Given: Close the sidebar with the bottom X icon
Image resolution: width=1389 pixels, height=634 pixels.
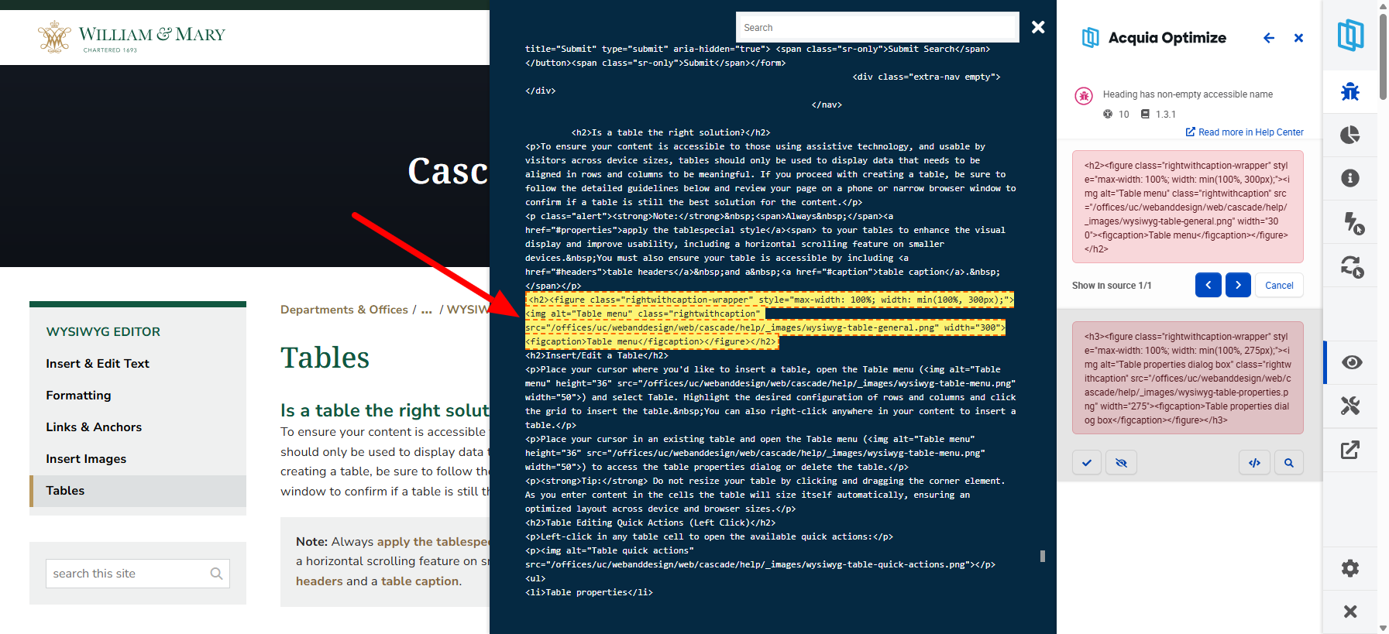Looking at the screenshot, I should 1350,612.
